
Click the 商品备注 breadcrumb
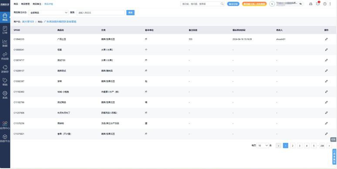pyautogui.click(x=37, y=4)
